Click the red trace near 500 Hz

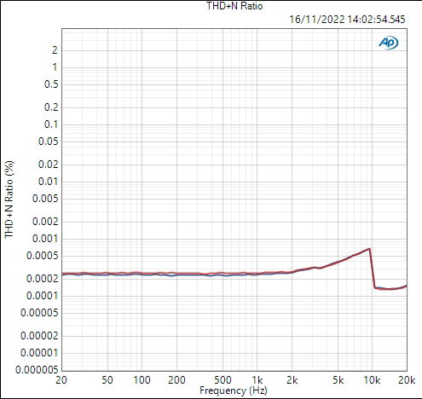click(223, 274)
